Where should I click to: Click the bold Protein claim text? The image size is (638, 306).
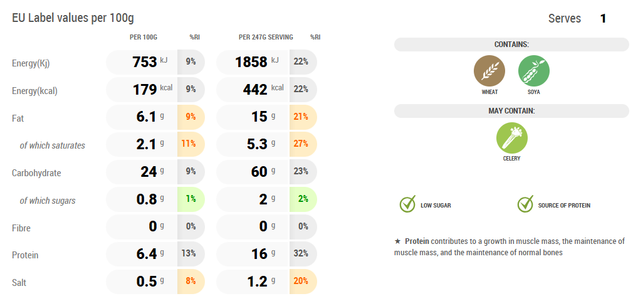point(417,241)
